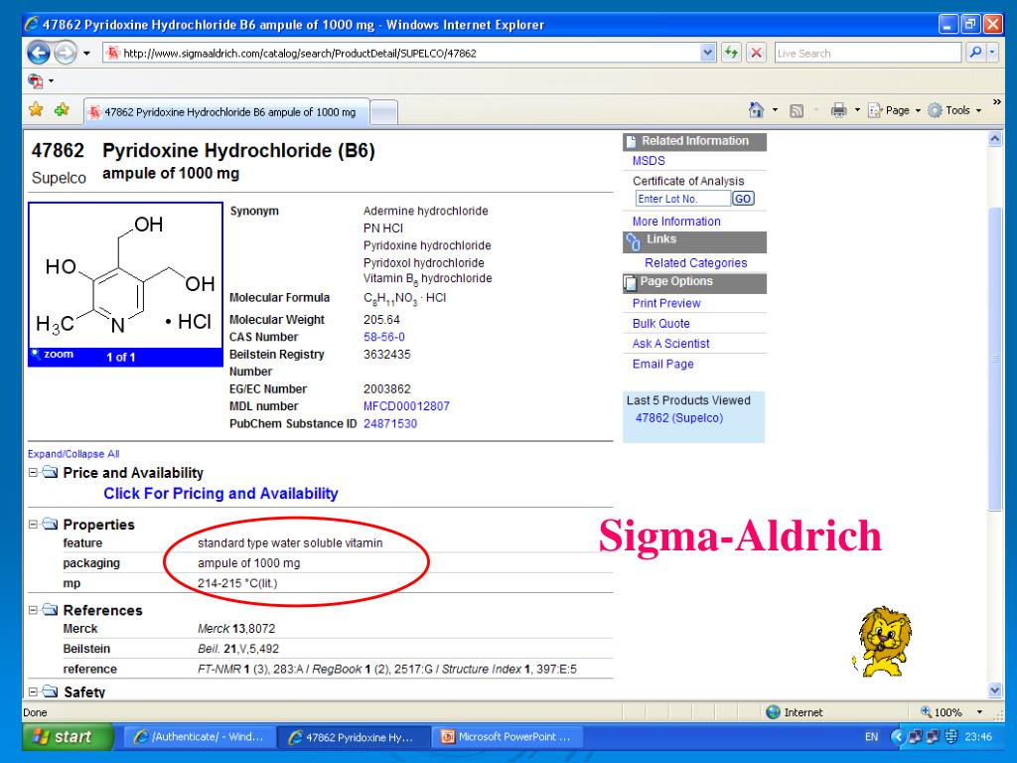The height and width of the screenshot is (763, 1017).
Task: Click the page scrollbar up arrow
Action: [995, 139]
